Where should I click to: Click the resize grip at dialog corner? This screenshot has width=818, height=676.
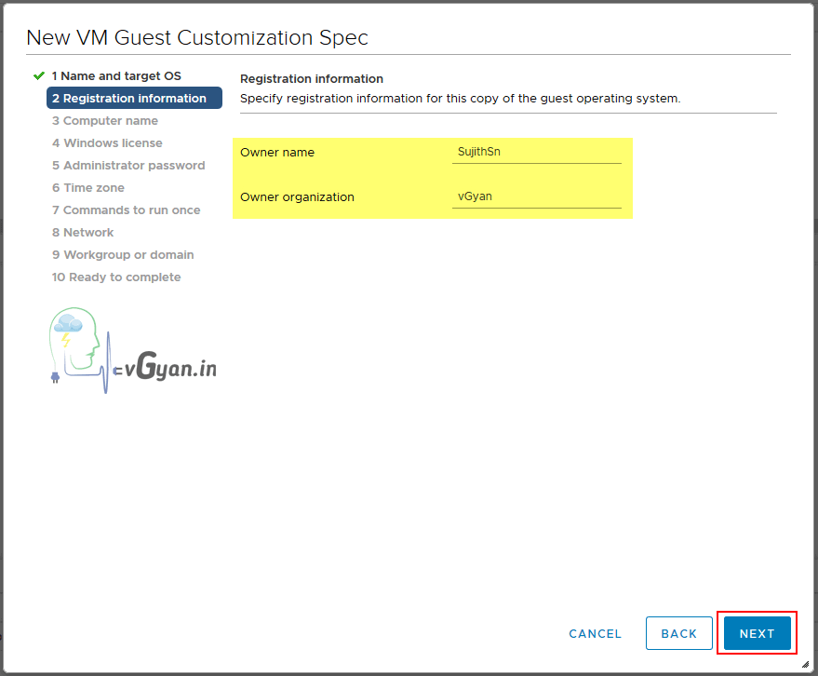(804, 664)
